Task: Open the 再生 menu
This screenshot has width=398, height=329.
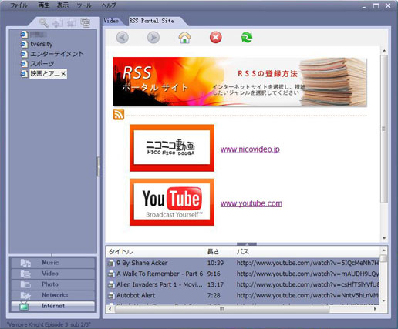Action: (44, 5)
